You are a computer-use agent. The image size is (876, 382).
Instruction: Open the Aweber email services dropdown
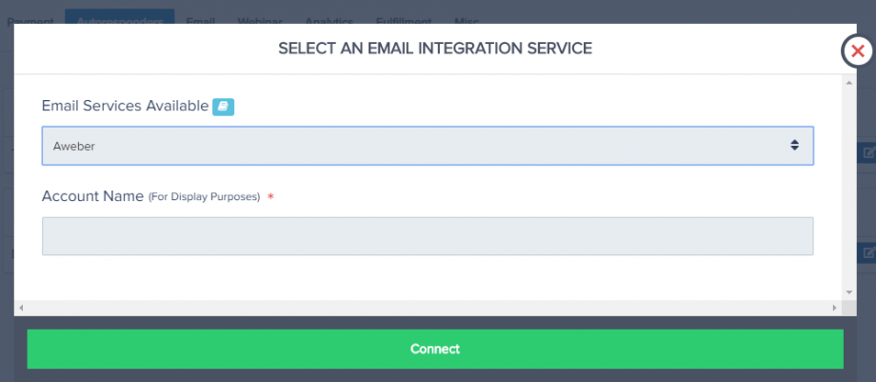pos(427,146)
